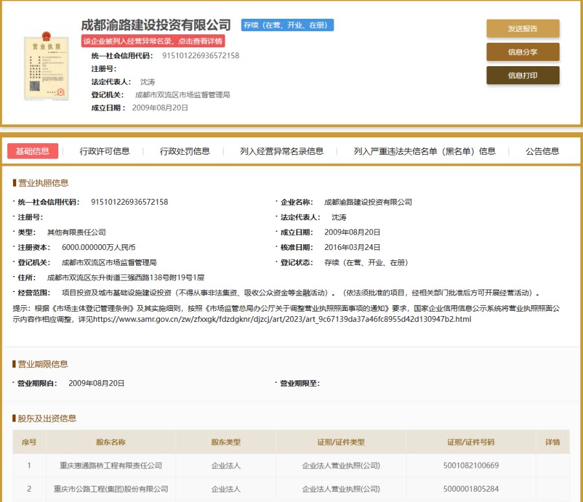Click registered capital 6000.000000万人民币

click(98, 247)
